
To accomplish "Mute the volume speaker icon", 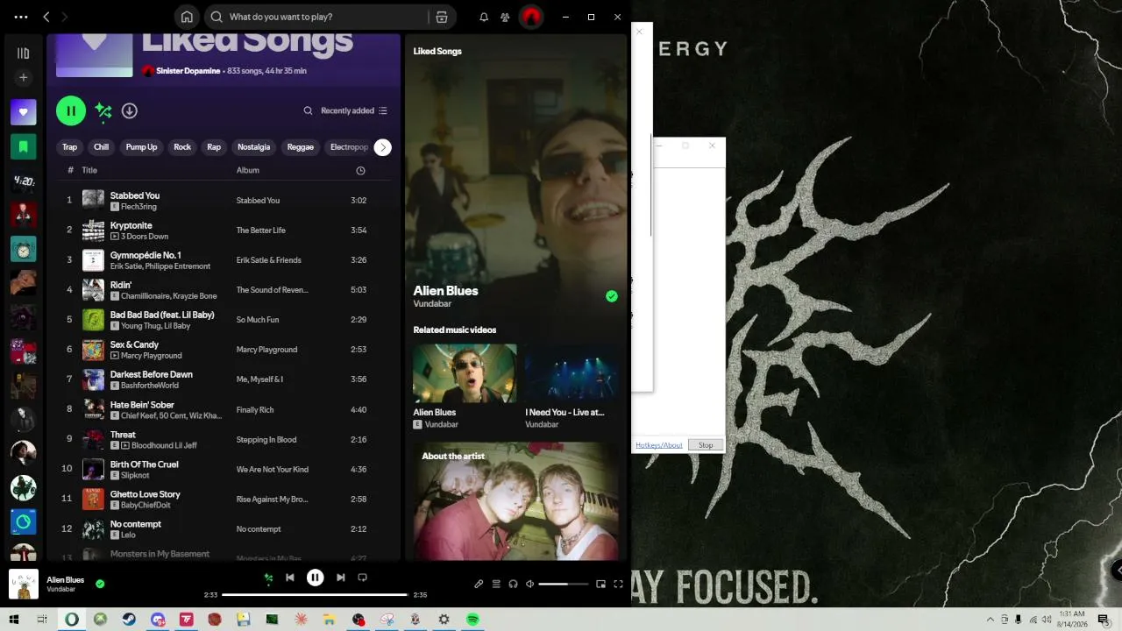I will tap(529, 584).
